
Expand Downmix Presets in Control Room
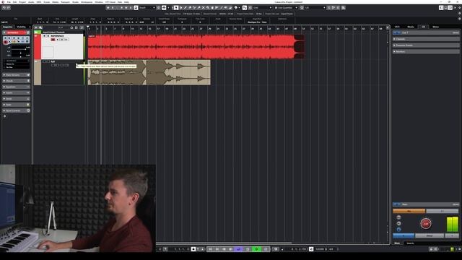point(426,45)
